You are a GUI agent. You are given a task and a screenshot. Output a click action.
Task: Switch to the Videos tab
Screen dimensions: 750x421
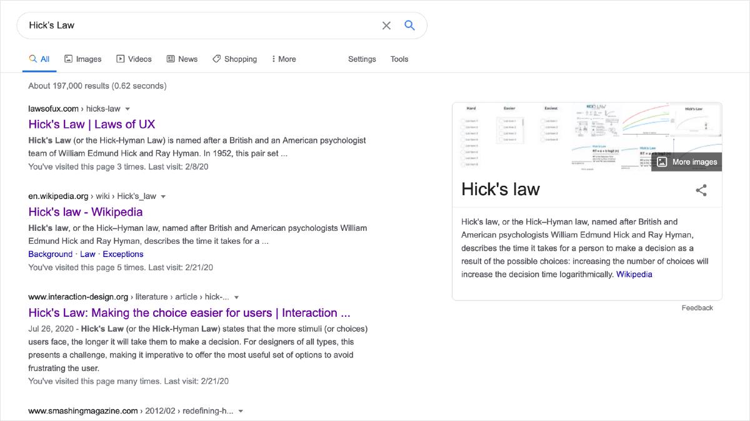tap(134, 59)
